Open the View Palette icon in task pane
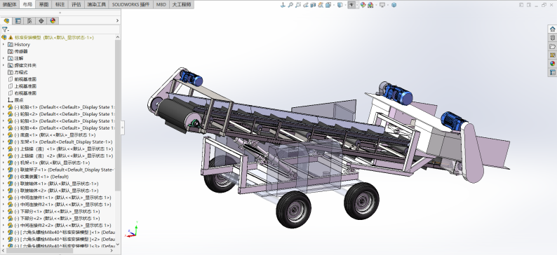The width and height of the screenshot is (557, 255). pos(552,55)
